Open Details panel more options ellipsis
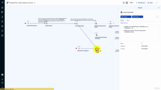 click(157, 17)
